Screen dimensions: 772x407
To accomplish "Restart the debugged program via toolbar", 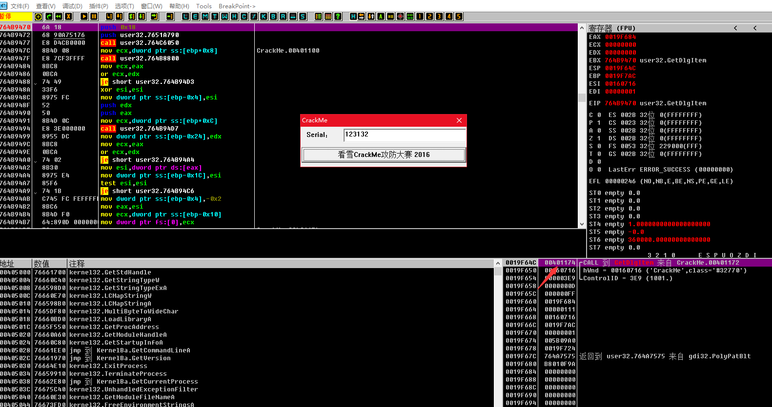I will tap(49, 17).
